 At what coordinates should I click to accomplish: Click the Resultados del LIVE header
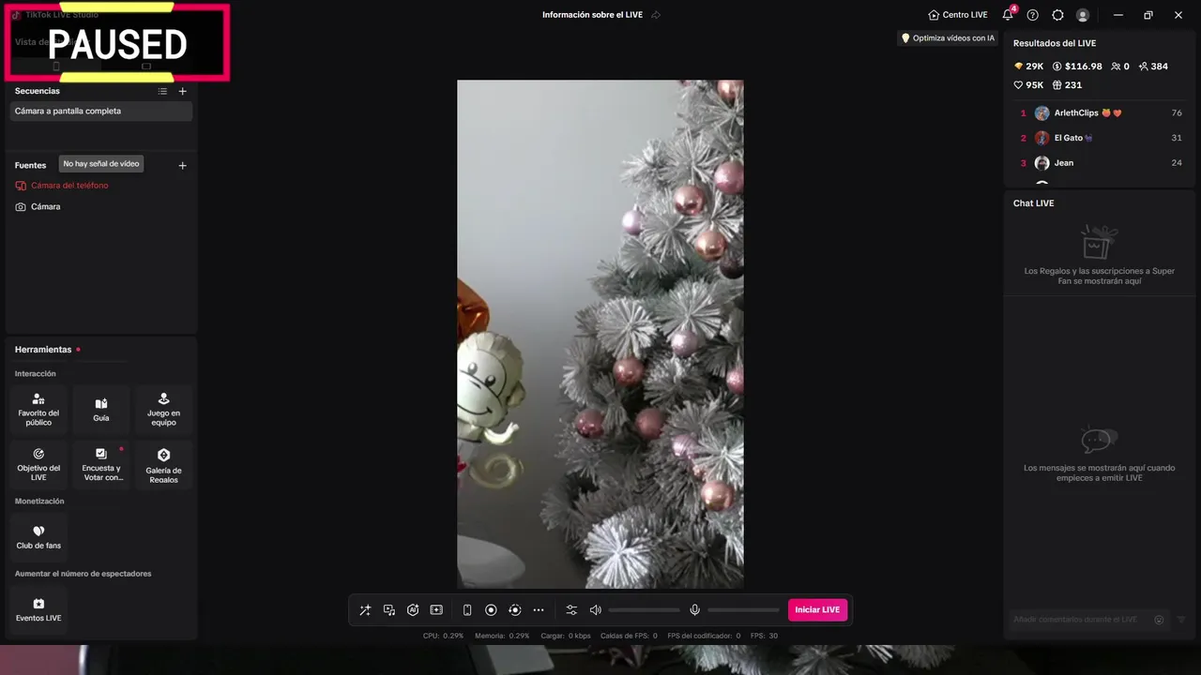tap(1055, 43)
